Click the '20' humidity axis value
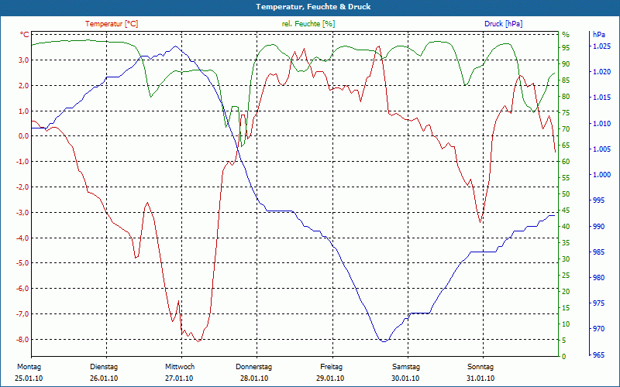 pos(566,292)
